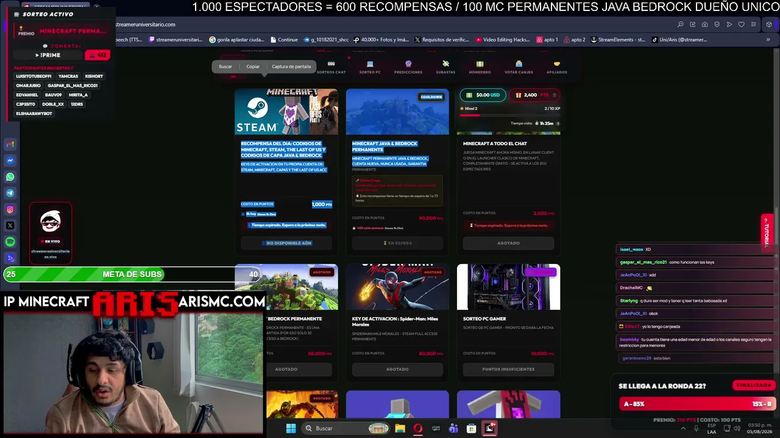The image size is (780, 438).
Task: Open Microsoft Store from the taskbar
Action: [471, 428]
